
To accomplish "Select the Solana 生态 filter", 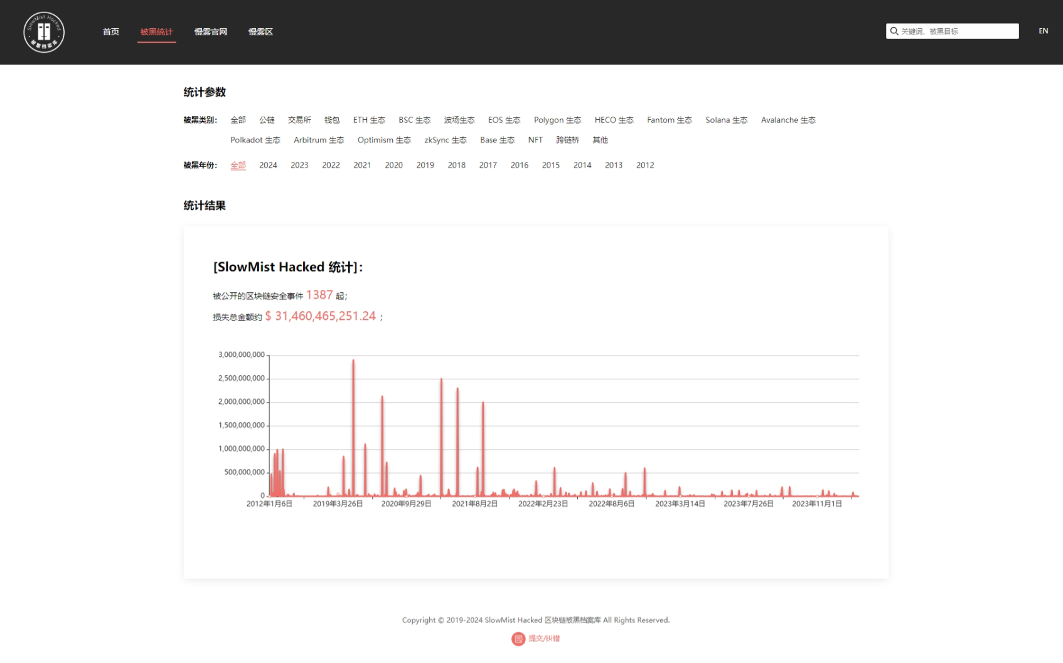I will coord(726,120).
